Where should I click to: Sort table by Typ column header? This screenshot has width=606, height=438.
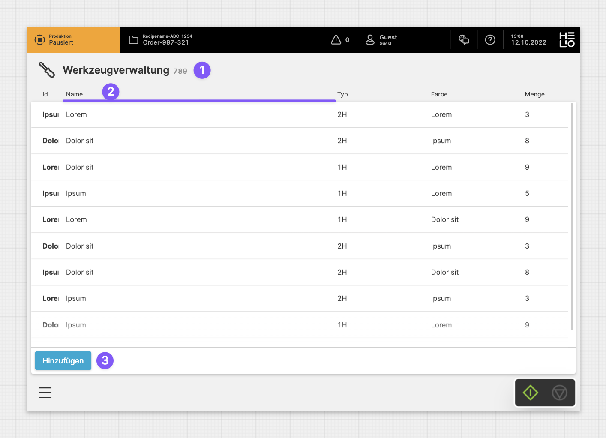coord(342,94)
